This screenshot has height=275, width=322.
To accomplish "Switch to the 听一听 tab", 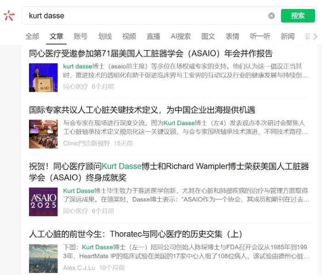I will (x=260, y=36).
